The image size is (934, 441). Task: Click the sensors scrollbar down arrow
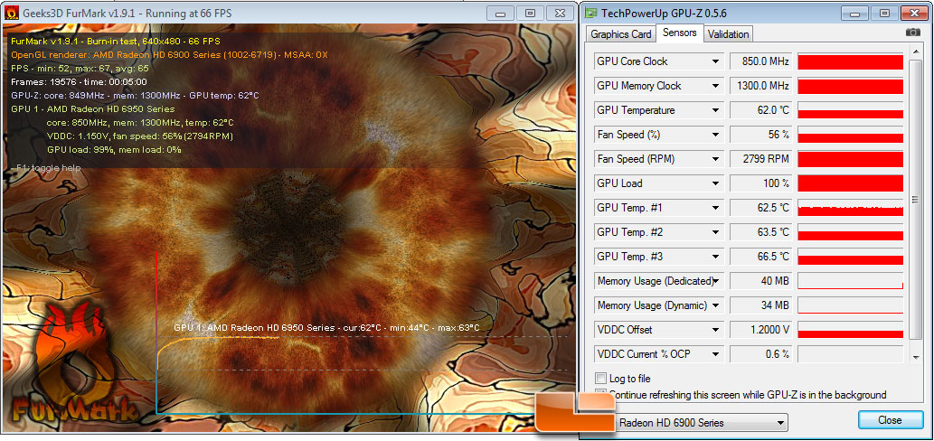(916, 357)
